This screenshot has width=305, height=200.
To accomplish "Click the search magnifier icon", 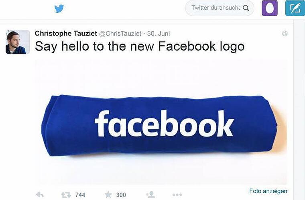I will tap(246, 8).
